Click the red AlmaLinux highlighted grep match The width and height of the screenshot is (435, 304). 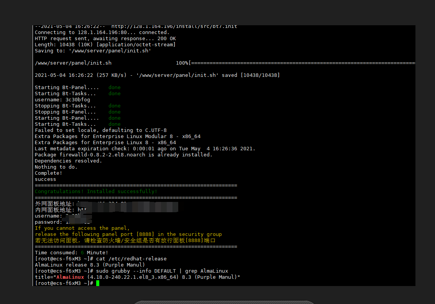[x=70, y=277]
